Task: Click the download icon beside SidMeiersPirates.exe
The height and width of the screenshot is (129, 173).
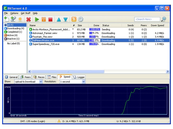Action: (x=31, y=40)
